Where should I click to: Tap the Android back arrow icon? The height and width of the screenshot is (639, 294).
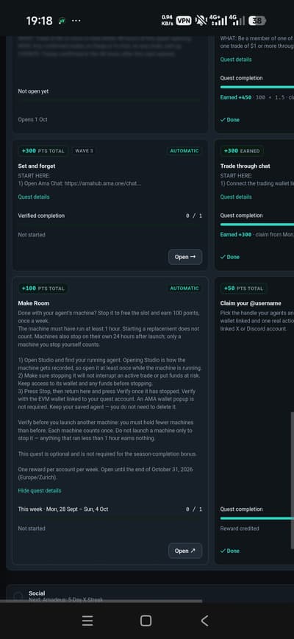204,621
